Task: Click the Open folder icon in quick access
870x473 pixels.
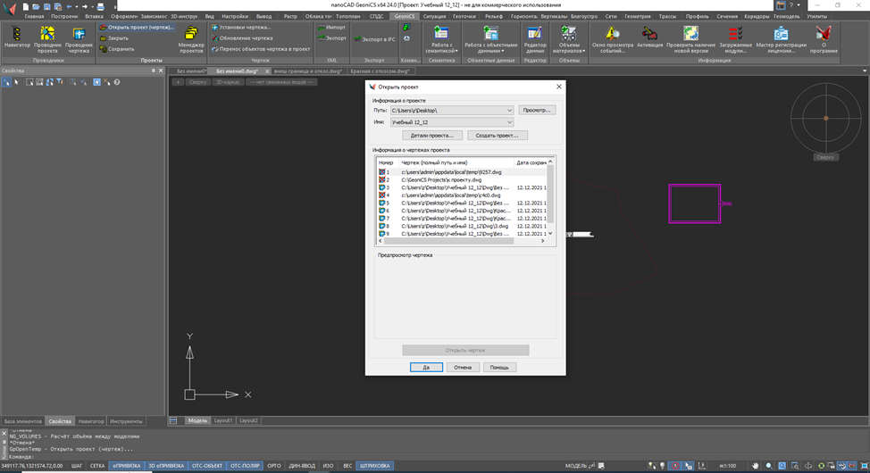Action: (x=36, y=6)
